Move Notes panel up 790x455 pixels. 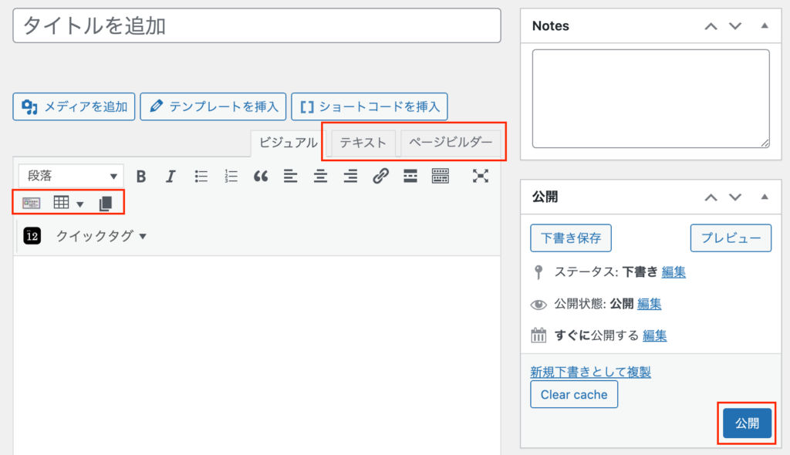(711, 26)
